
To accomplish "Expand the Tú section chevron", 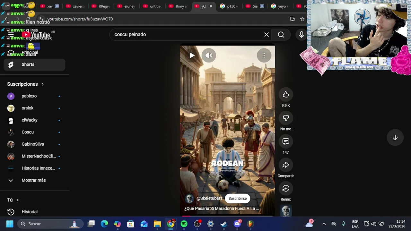I will point(17,200).
